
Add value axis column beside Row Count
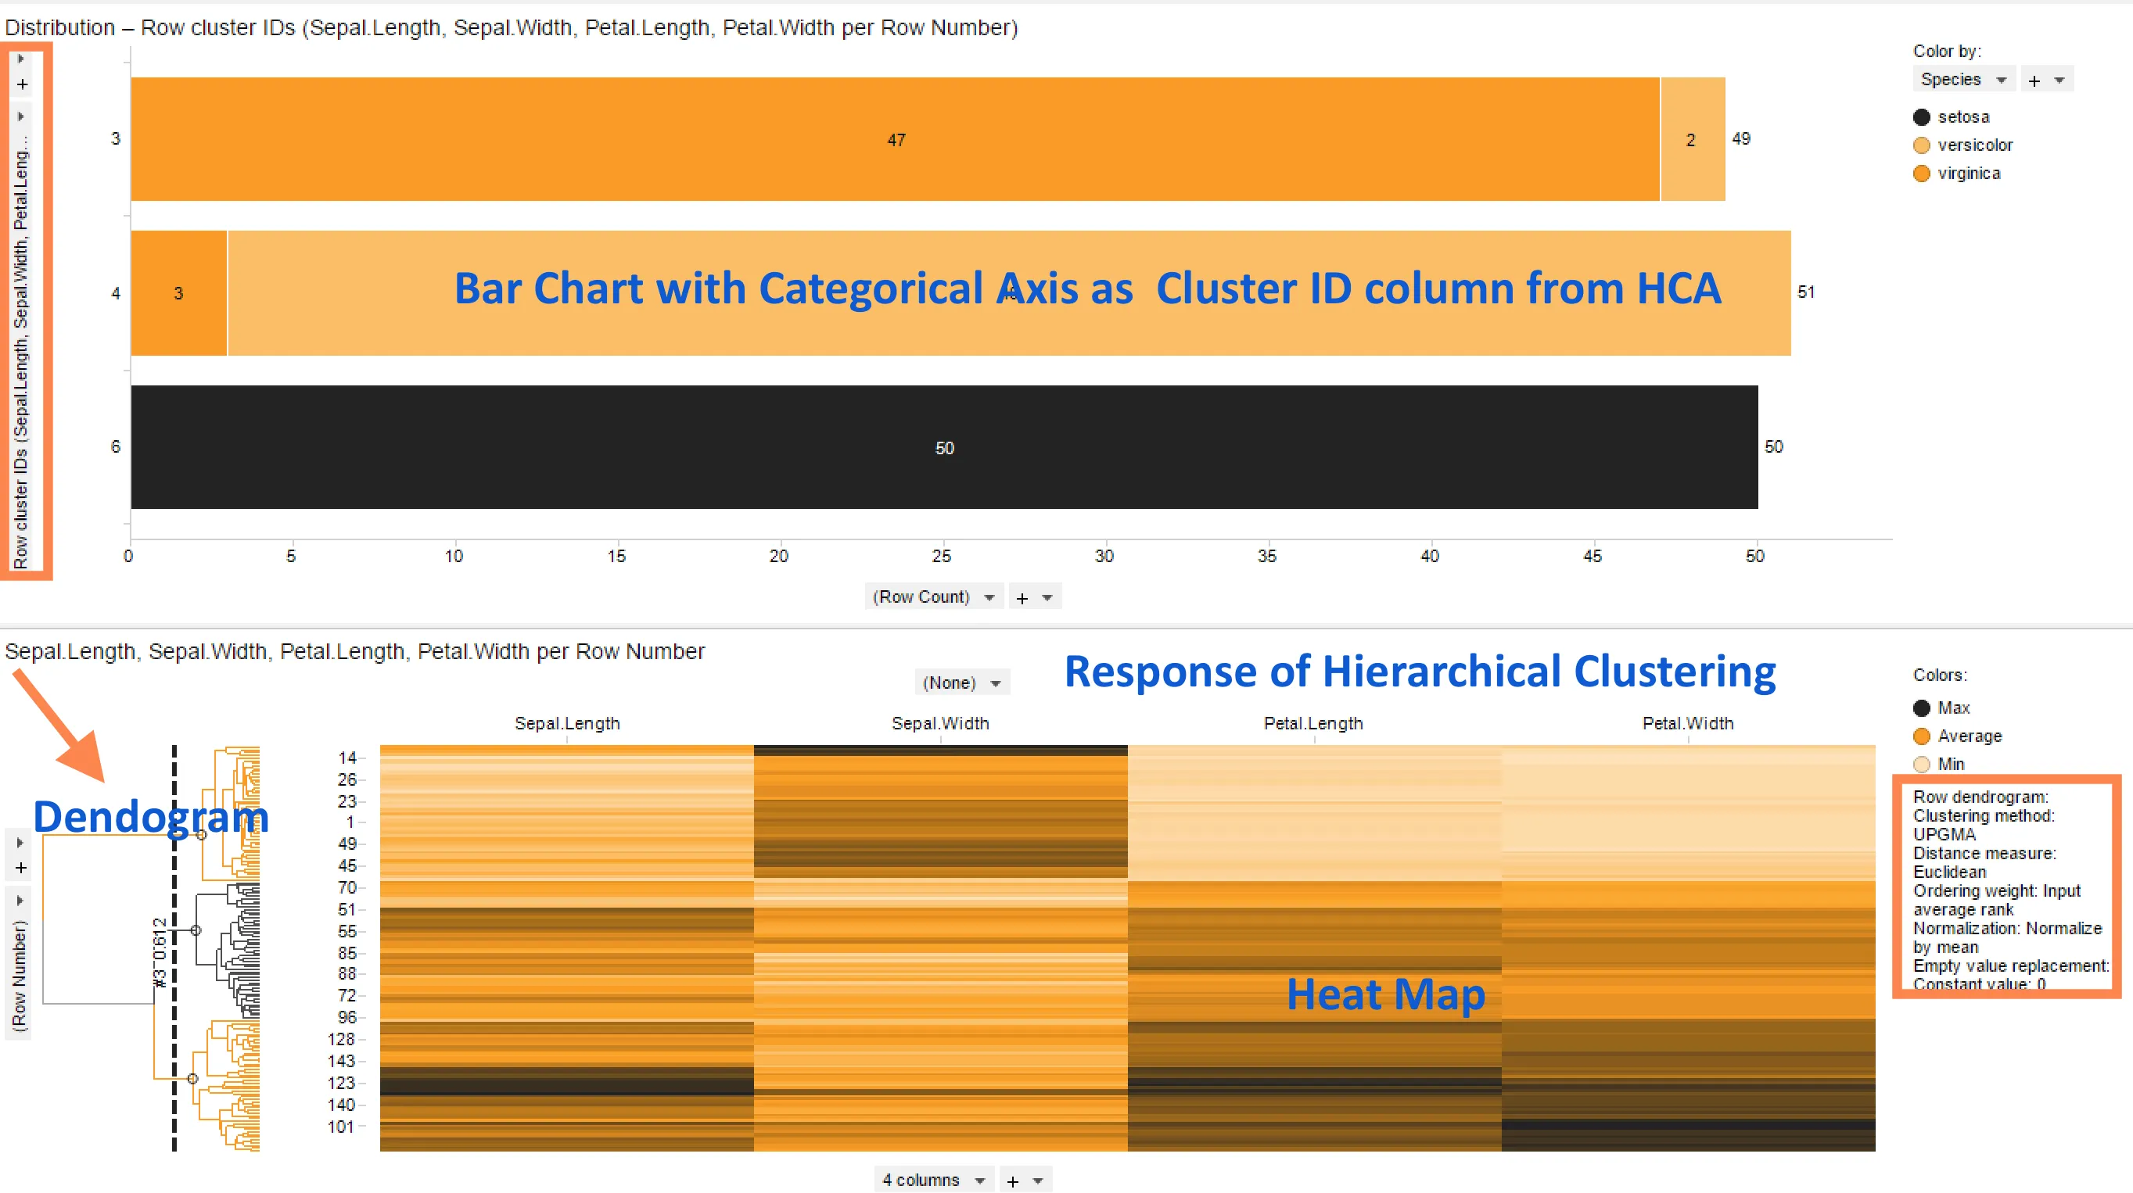[x=1022, y=597]
